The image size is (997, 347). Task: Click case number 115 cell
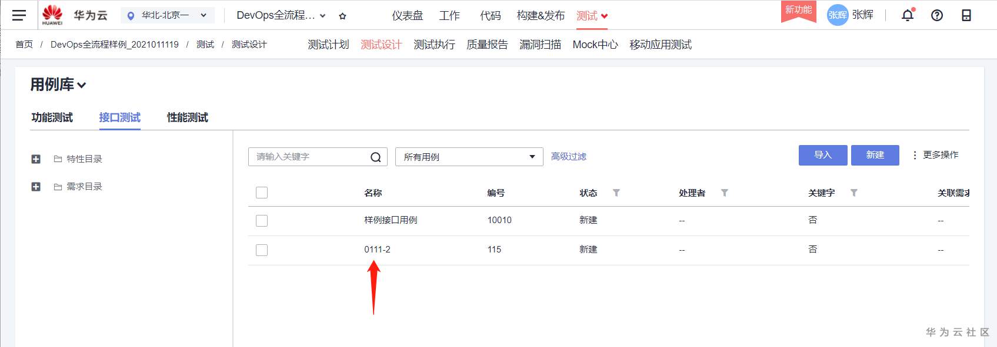pos(494,250)
